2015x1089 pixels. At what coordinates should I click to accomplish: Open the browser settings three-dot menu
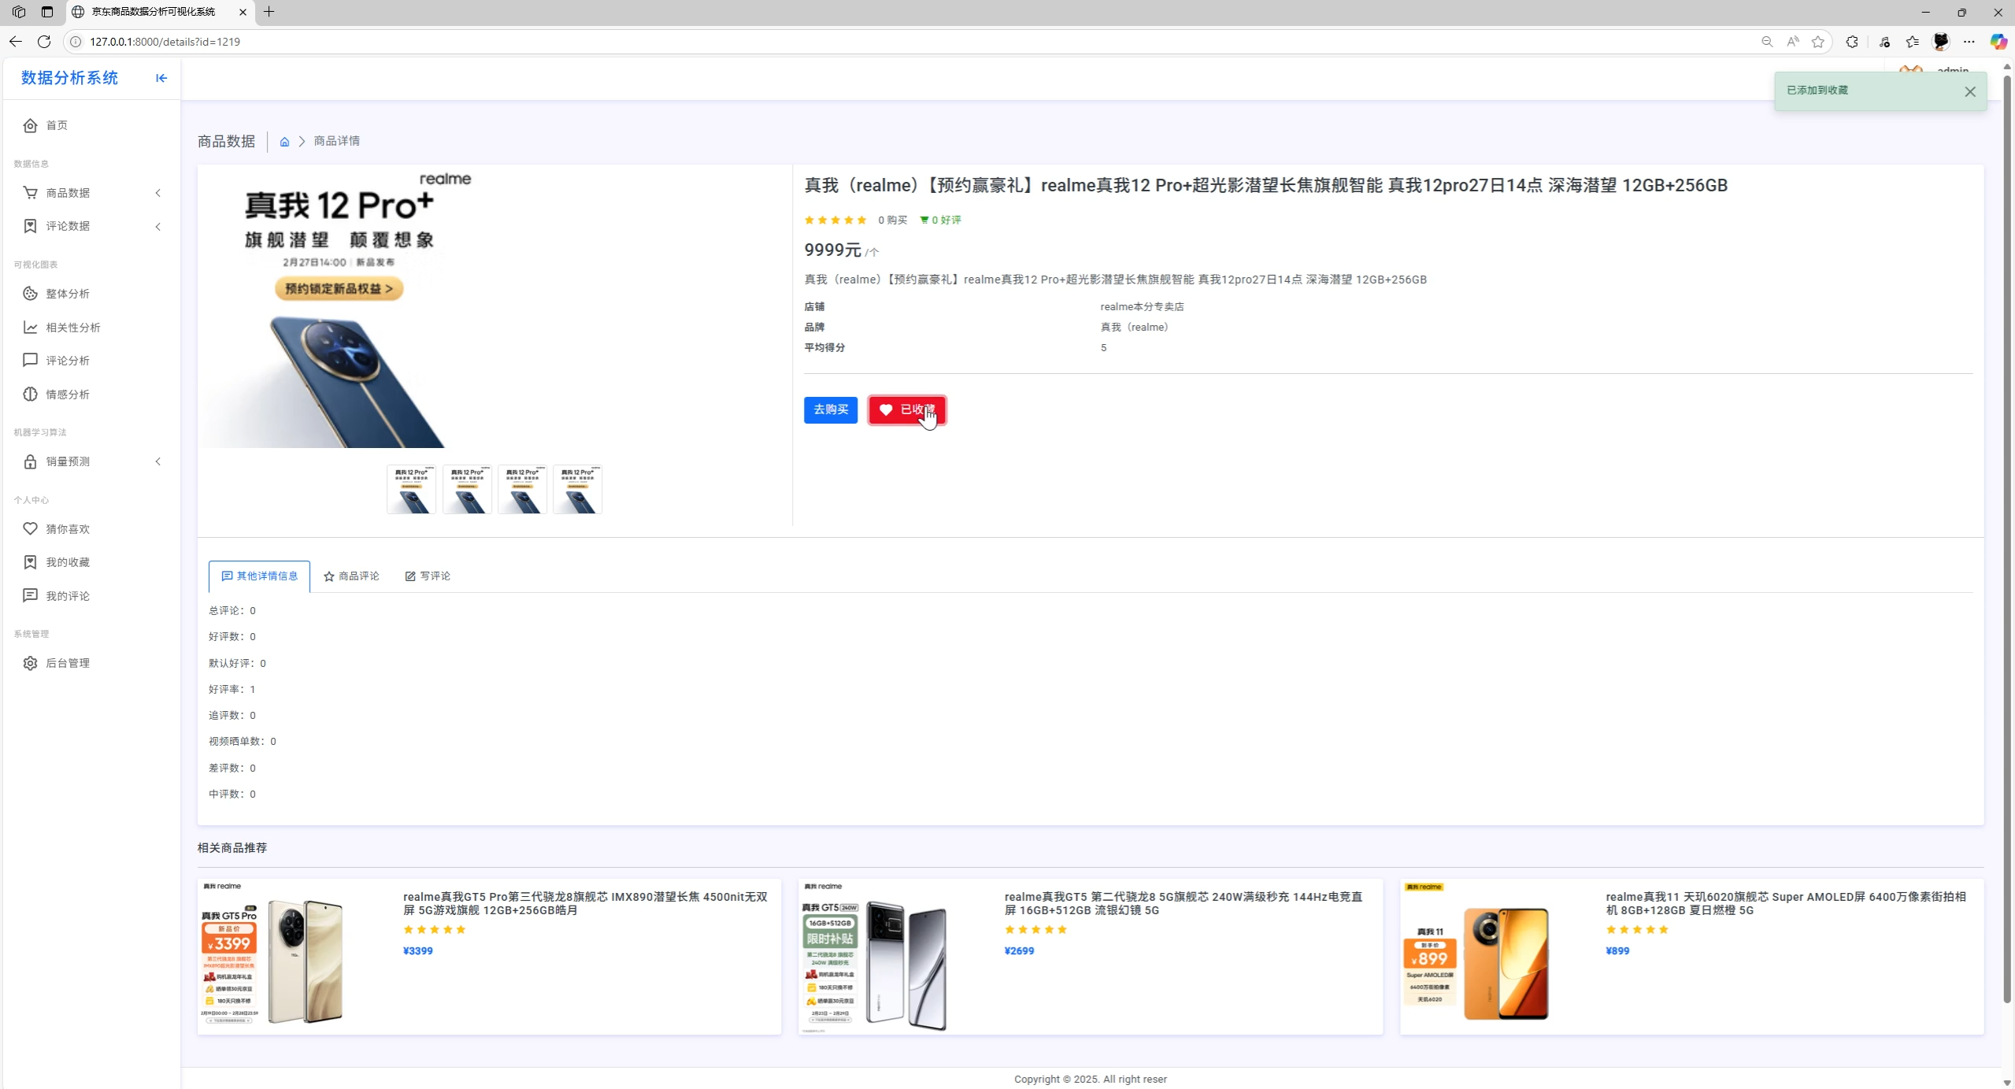1969,42
